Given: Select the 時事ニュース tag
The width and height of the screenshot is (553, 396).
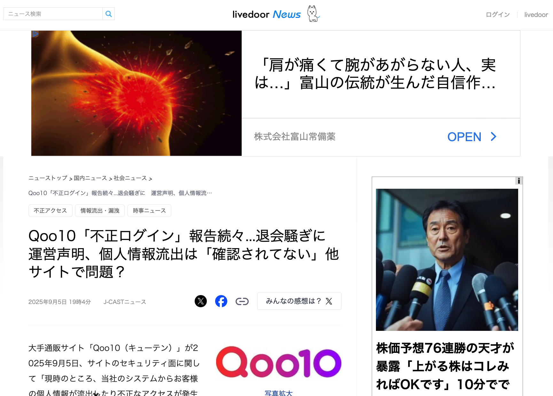Looking at the screenshot, I should coord(149,211).
